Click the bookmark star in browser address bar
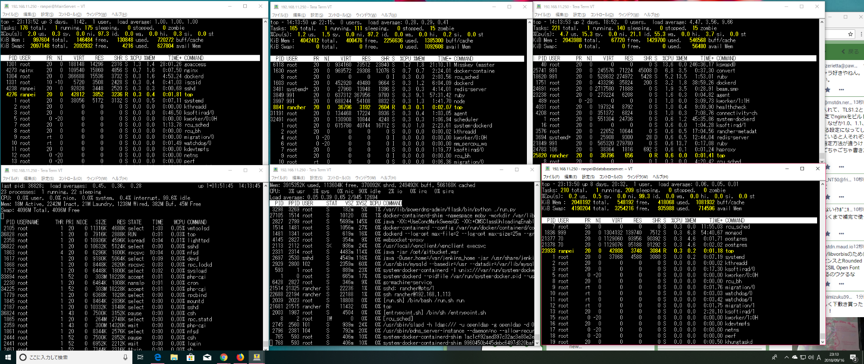This screenshot has height=364, width=864. tap(850, 34)
